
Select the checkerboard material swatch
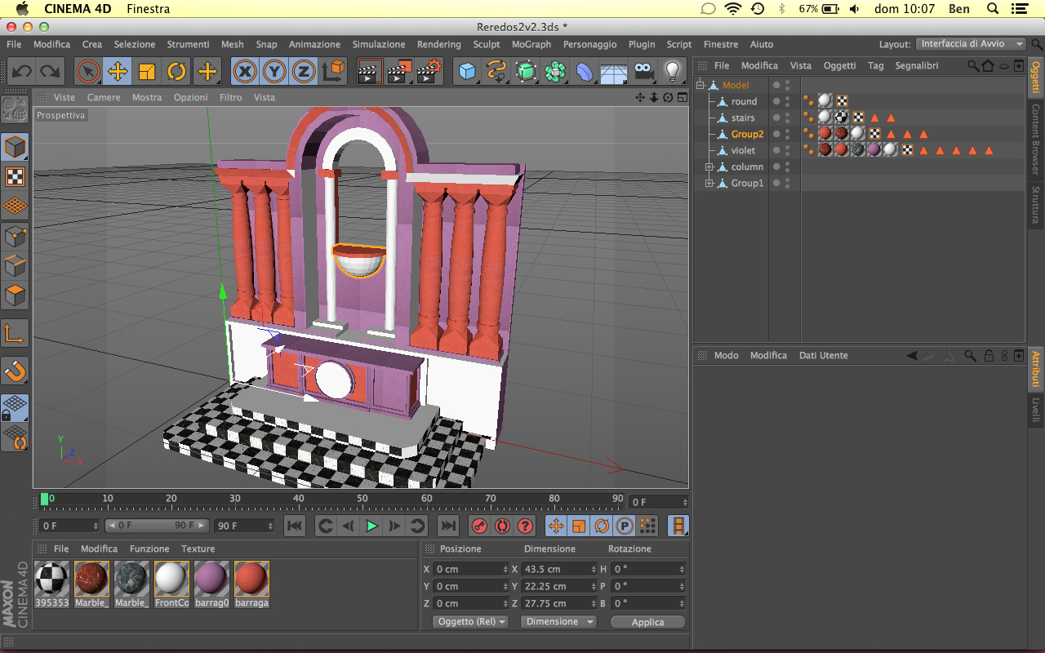51,579
